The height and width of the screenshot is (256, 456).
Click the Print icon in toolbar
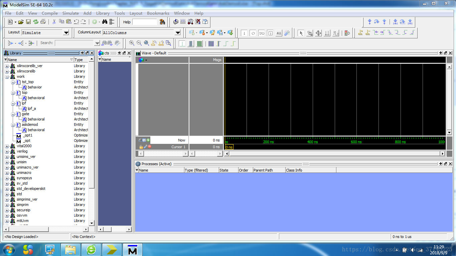pos(43,22)
